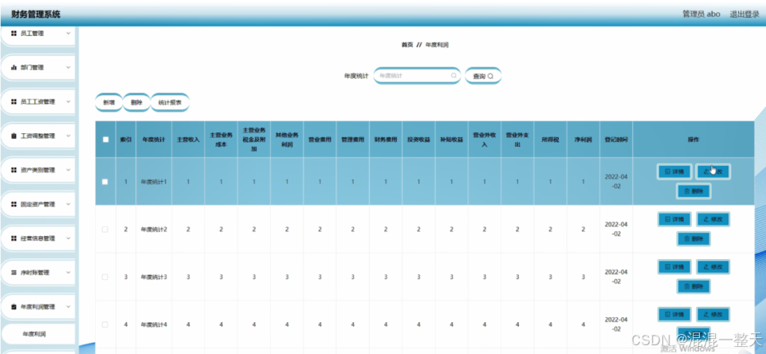
Task: Tick the checkbox for row 年度统计4
Action: [105, 324]
